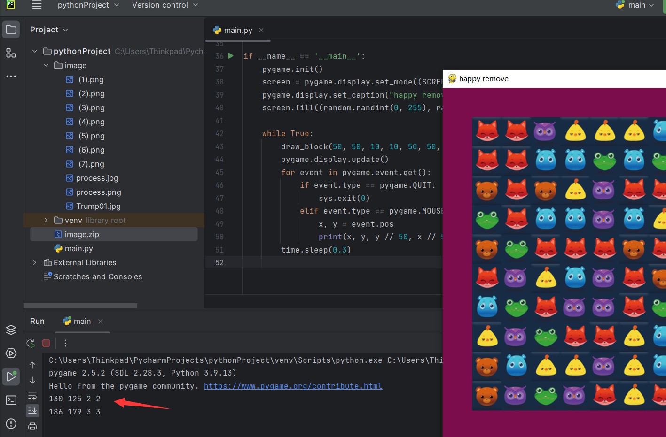Viewport: 666px width, 437px height.
Task: Show more tool windows ellipsis icon
Action: 11,76
